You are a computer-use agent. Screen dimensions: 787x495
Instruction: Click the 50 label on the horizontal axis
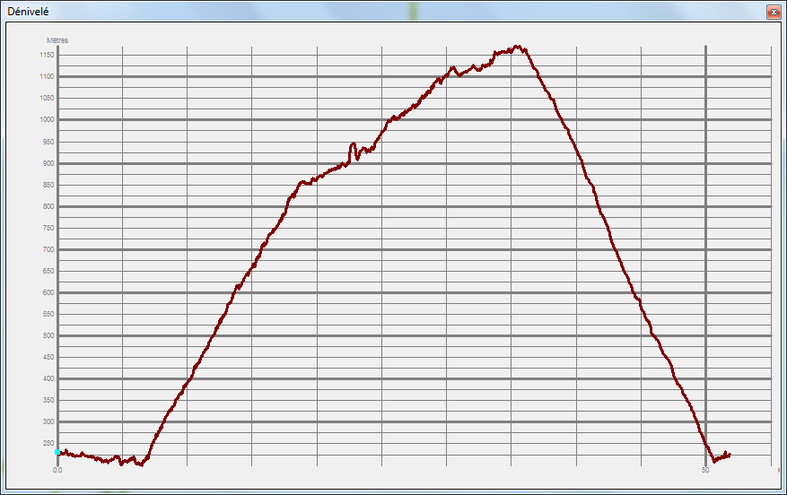click(705, 470)
